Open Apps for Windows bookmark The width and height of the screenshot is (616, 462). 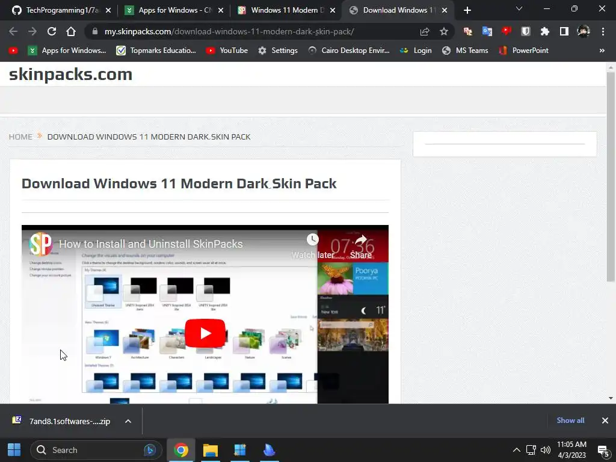[67, 51]
